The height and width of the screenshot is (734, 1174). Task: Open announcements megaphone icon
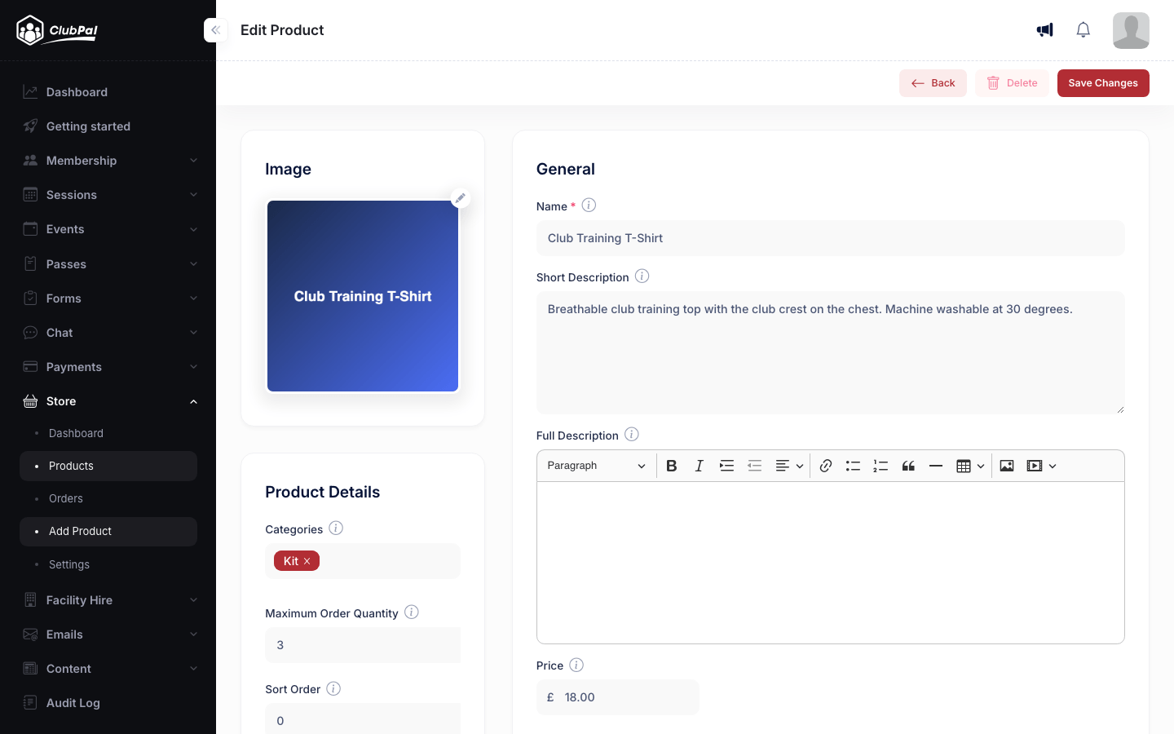pos(1044,30)
